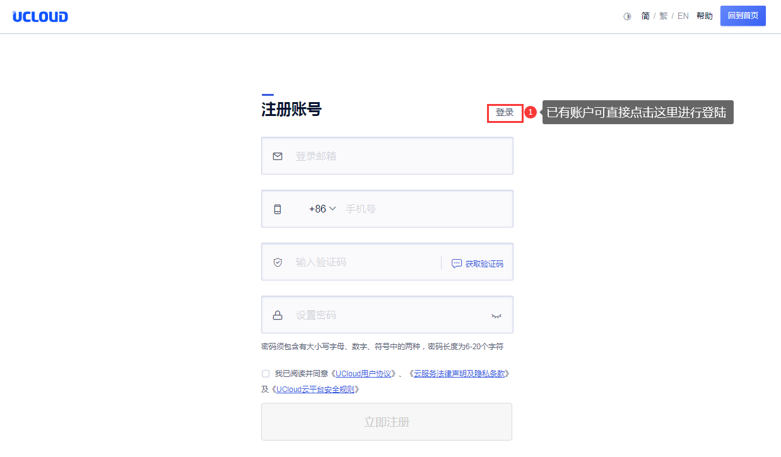This screenshot has height=457, width=781.
Task: Click the phone icon in mobile field
Action: coord(278,209)
